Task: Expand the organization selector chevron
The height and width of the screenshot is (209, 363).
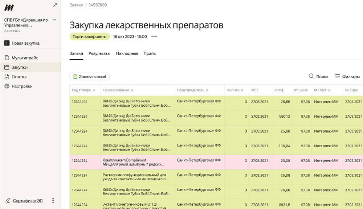Action: tap(54, 20)
